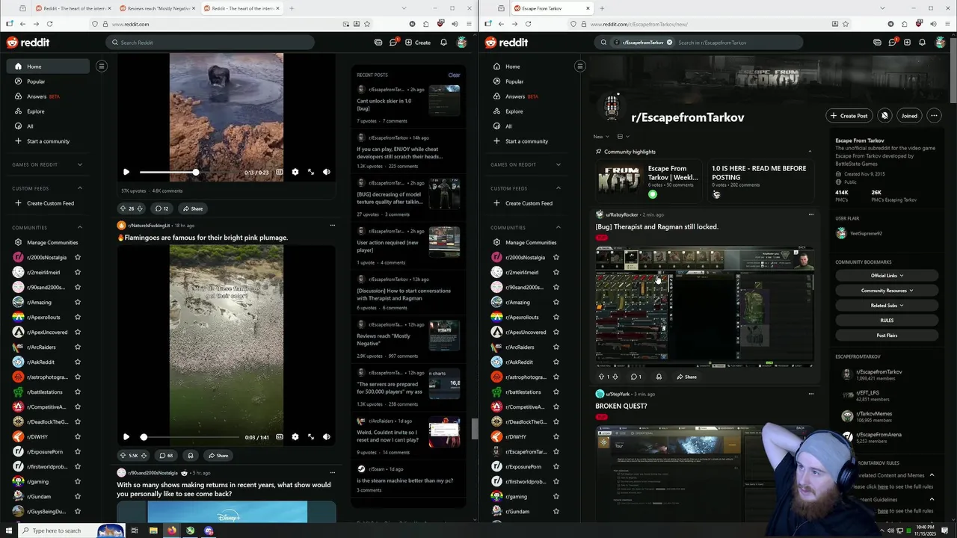957x538 pixels.
Task: Favorite r/2000sNostalgia in home window sidebar
Action: [x=77, y=257]
